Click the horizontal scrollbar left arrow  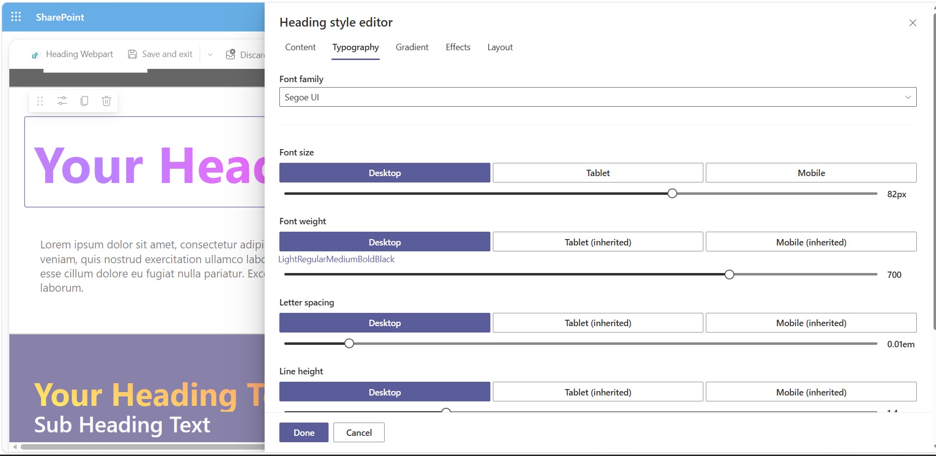[15, 447]
